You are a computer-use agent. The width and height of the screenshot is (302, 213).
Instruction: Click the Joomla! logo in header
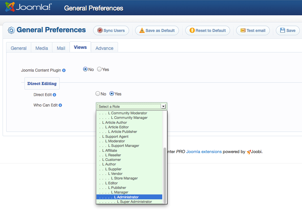(28, 7)
